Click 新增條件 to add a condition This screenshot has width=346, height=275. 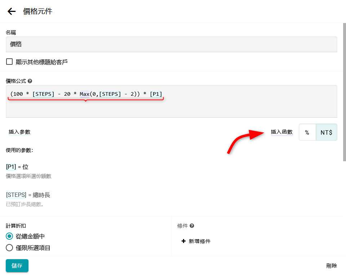coord(199,241)
